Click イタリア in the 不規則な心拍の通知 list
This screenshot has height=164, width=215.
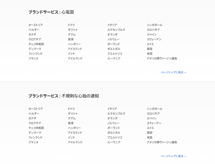tap(112, 109)
